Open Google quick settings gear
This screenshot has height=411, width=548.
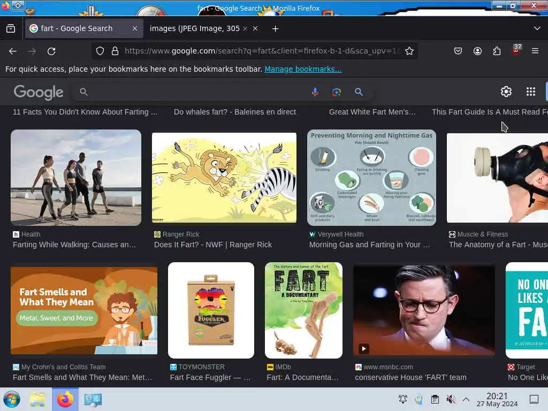click(506, 92)
